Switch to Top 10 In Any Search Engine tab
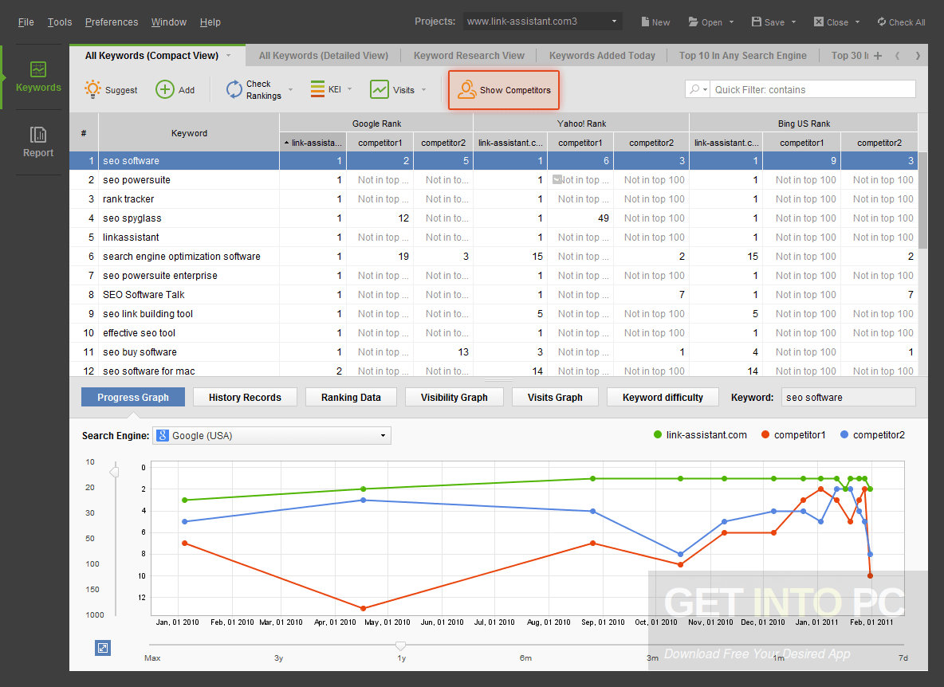 click(743, 55)
